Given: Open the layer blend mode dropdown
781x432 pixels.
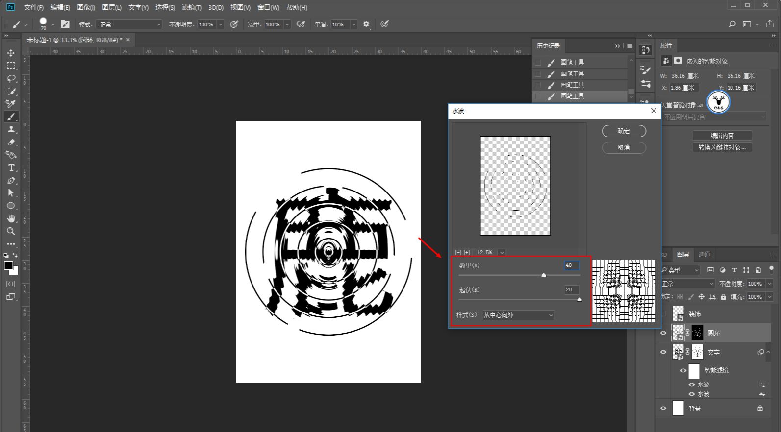Looking at the screenshot, I should pos(688,284).
